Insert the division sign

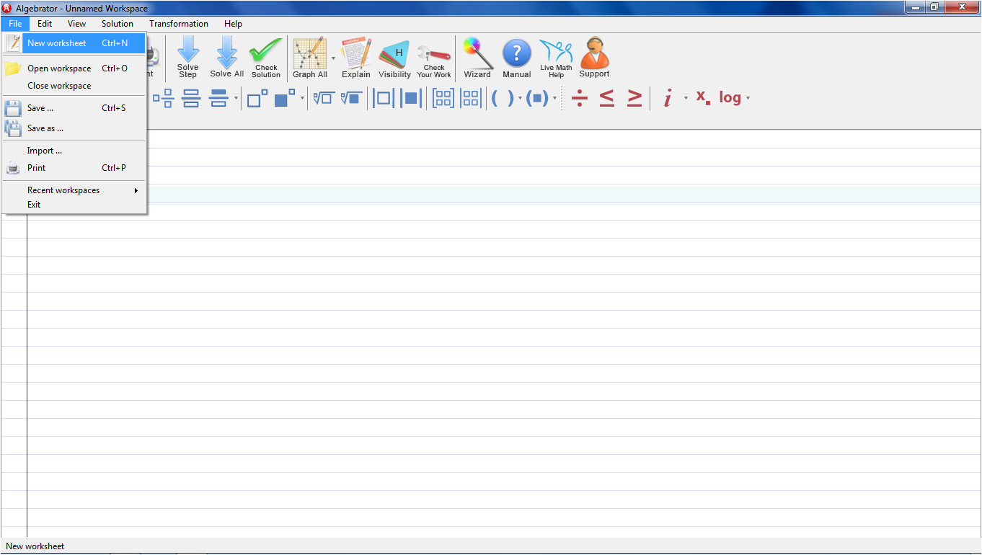(580, 98)
